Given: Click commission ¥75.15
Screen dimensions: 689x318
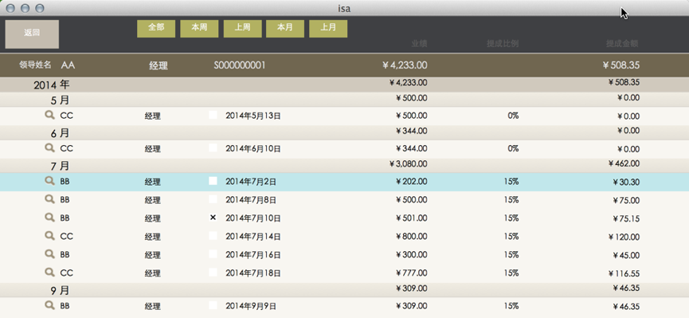Looking at the screenshot, I should pos(626,218).
